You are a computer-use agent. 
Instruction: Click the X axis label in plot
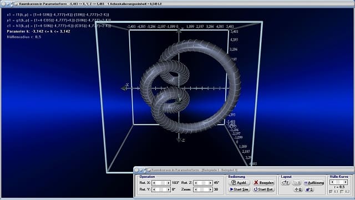click(x=127, y=85)
